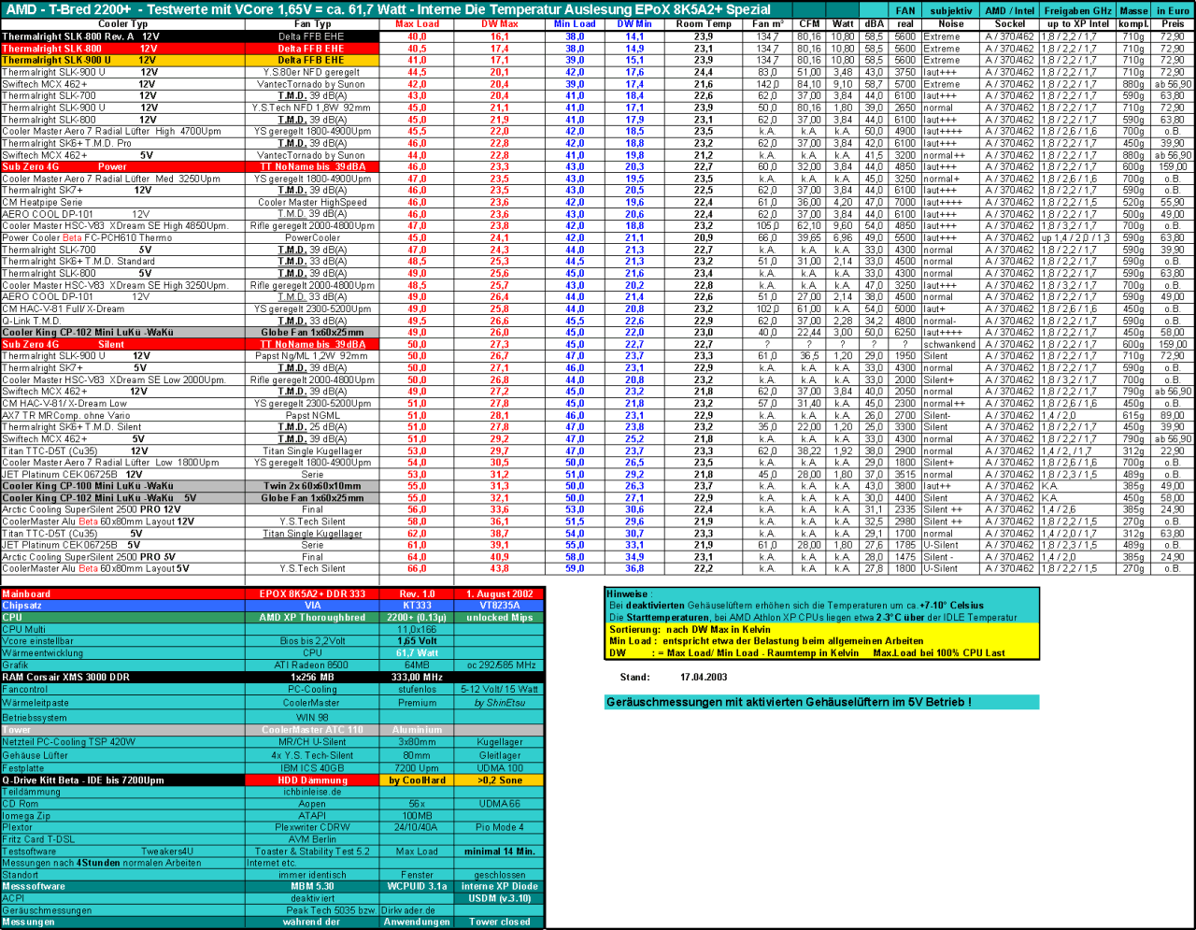Select the 'CFM' column header
Screen dimensions: 1196x930
click(809, 23)
